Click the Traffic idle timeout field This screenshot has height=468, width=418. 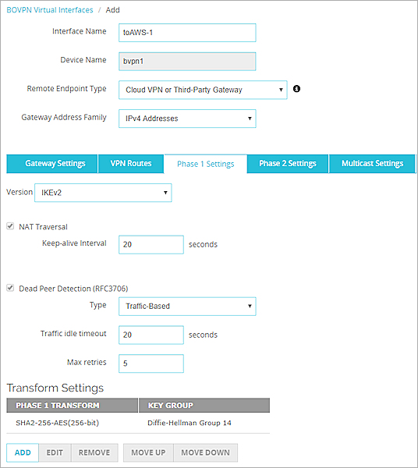[x=151, y=335]
